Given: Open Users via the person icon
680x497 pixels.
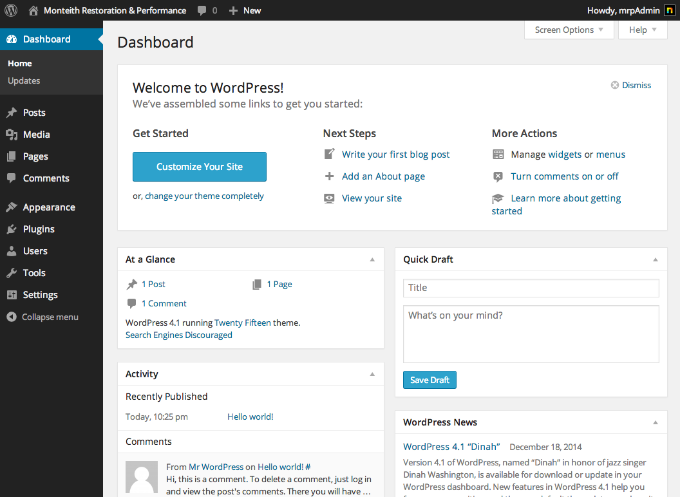Looking at the screenshot, I should pyautogui.click(x=13, y=250).
